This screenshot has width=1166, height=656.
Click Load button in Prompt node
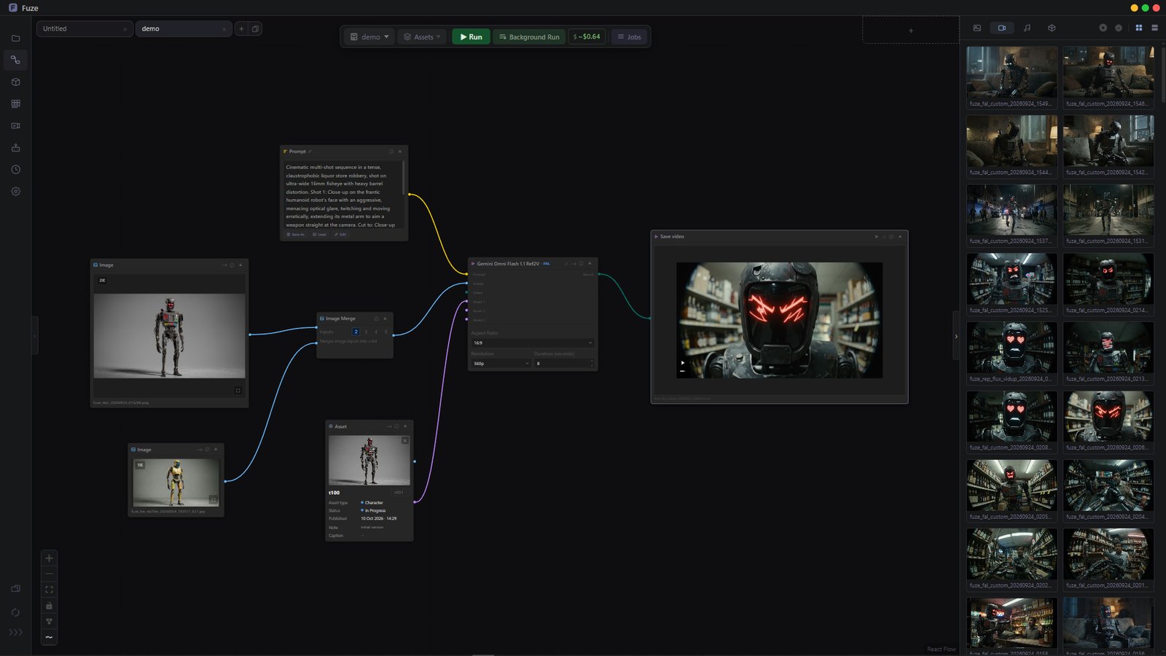tap(319, 235)
